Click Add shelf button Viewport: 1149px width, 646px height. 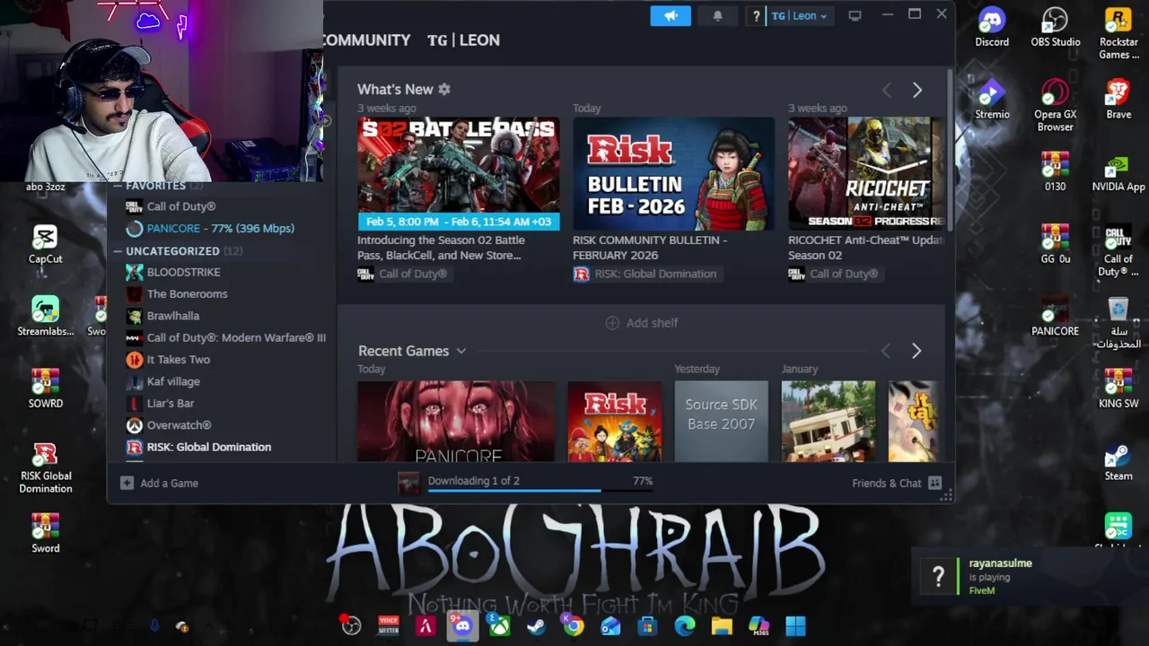point(641,323)
